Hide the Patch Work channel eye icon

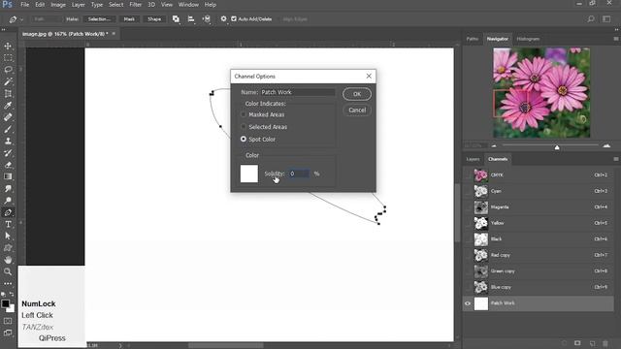468,303
